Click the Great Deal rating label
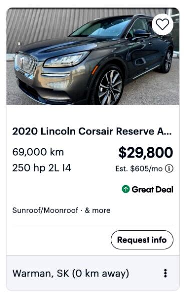This screenshot has height=300, width=186. pos(152,189)
